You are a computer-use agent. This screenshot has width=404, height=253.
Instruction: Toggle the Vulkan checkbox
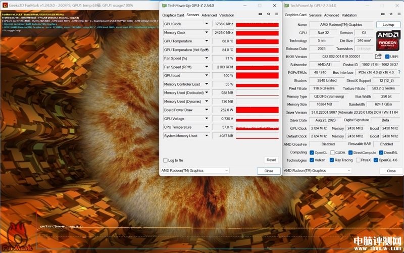312,160
